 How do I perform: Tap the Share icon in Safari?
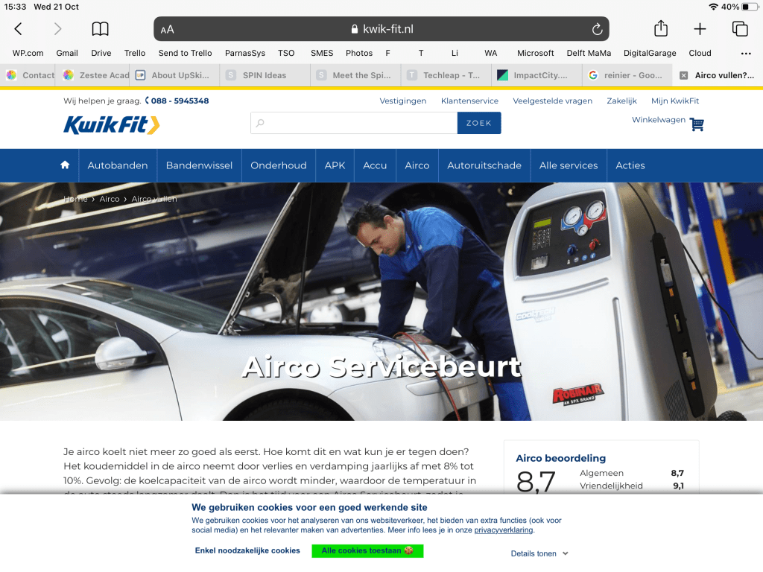pos(661,29)
